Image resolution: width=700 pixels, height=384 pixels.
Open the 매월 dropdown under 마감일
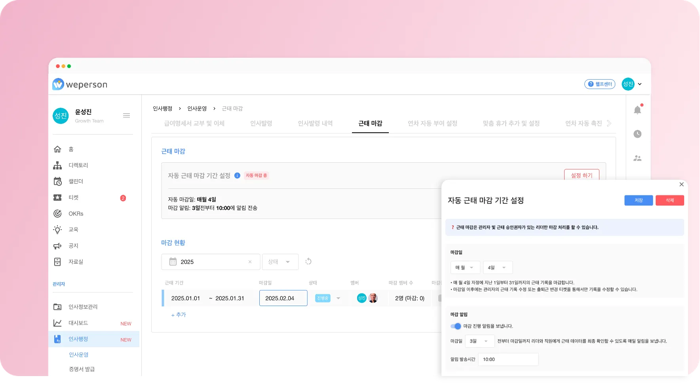(x=465, y=268)
